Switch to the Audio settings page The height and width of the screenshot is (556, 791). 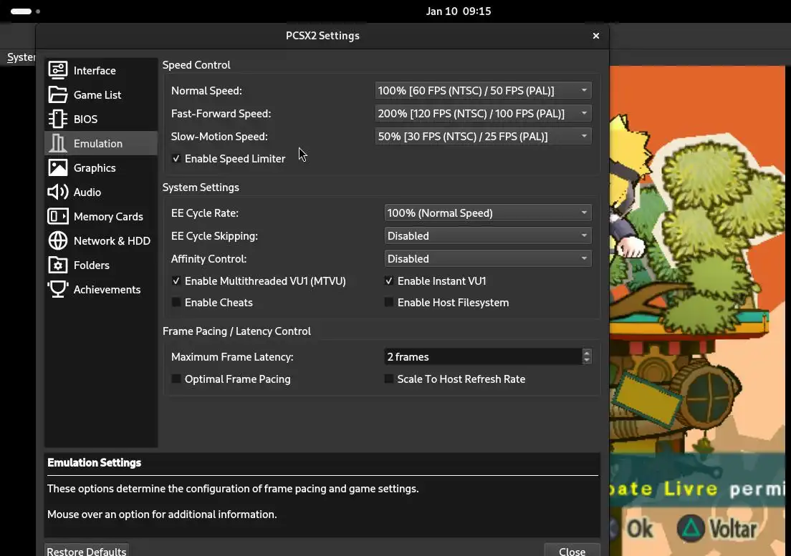(101, 192)
